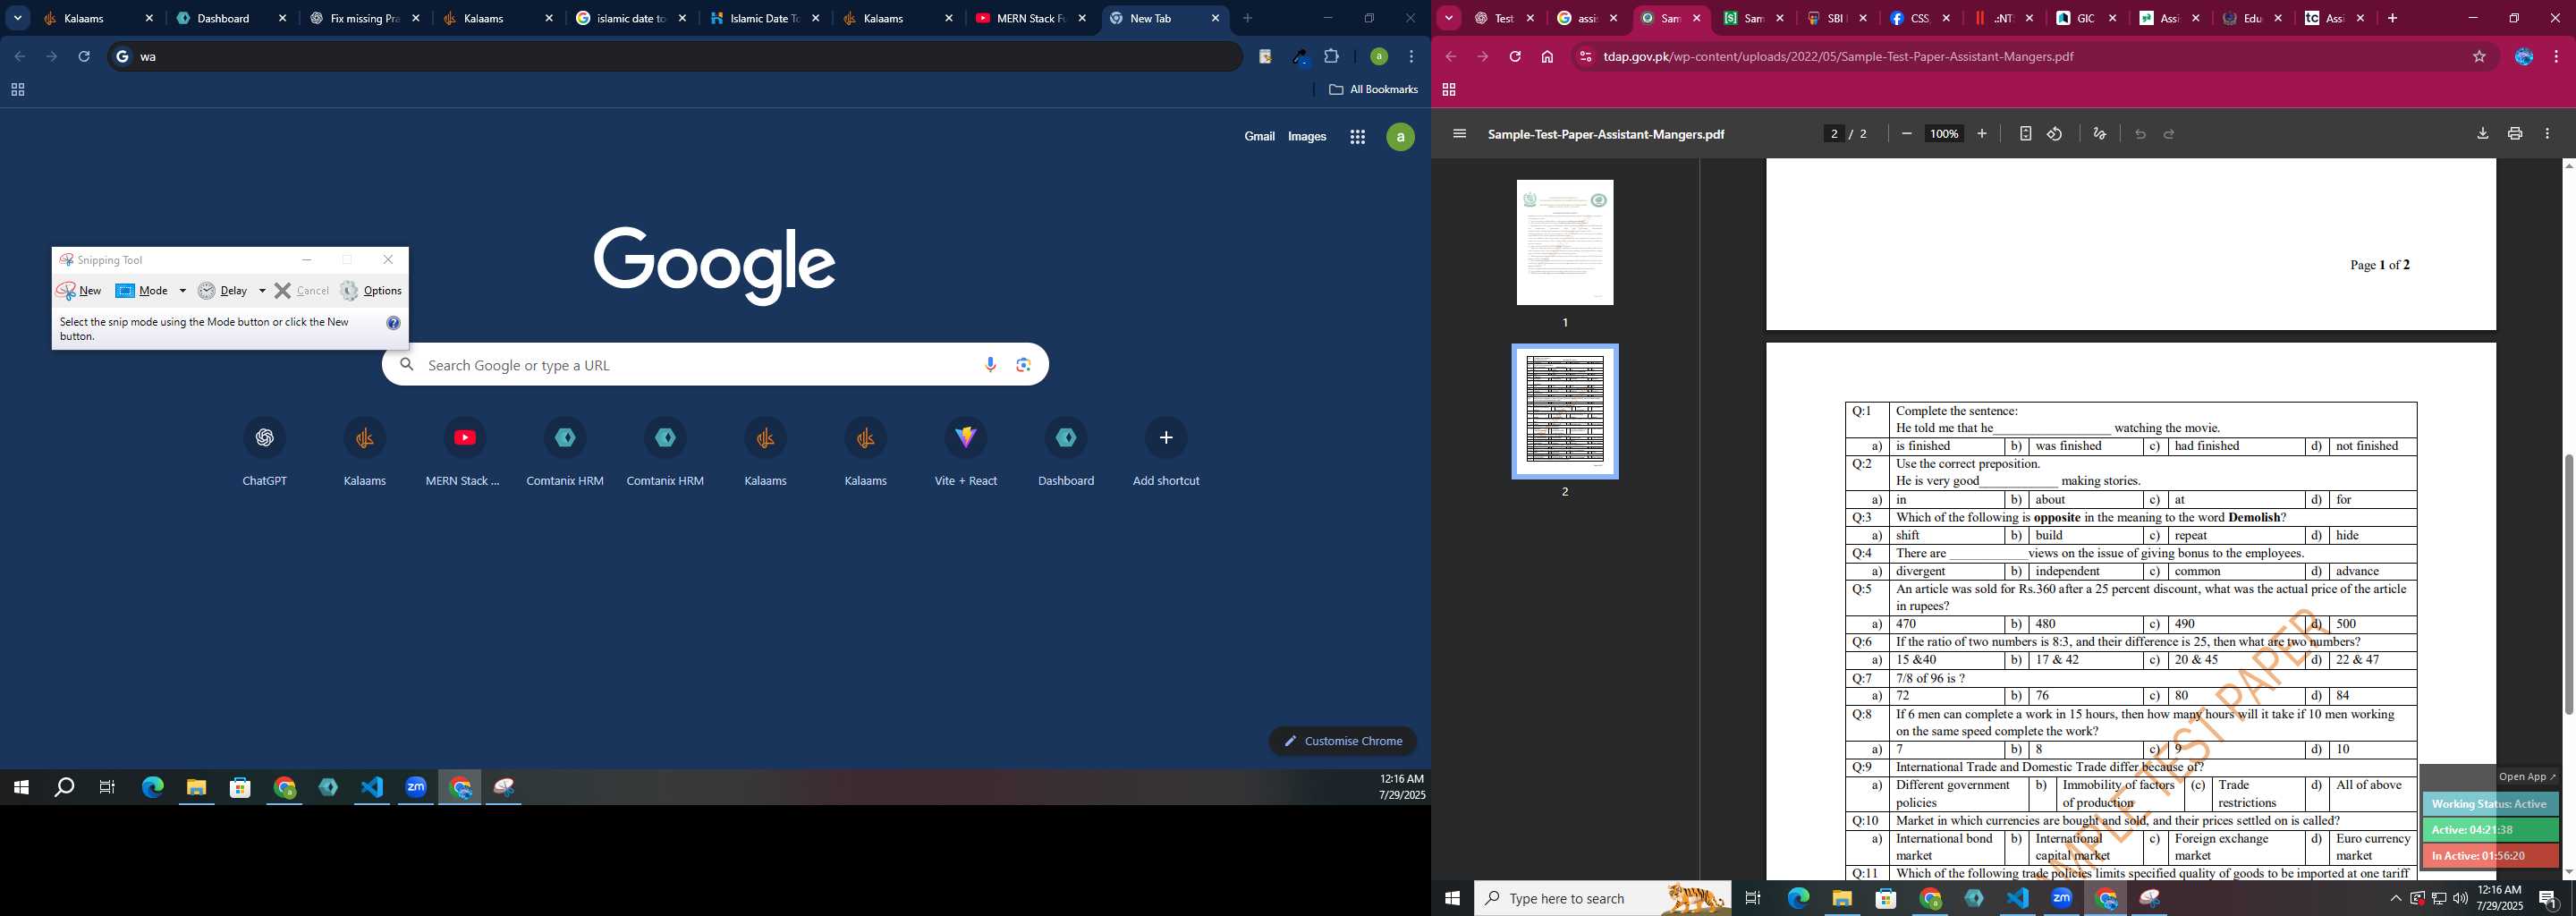The width and height of the screenshot is (2576, 916).
Task: Open PDF viewer more actions menu
Action: 2547,134
